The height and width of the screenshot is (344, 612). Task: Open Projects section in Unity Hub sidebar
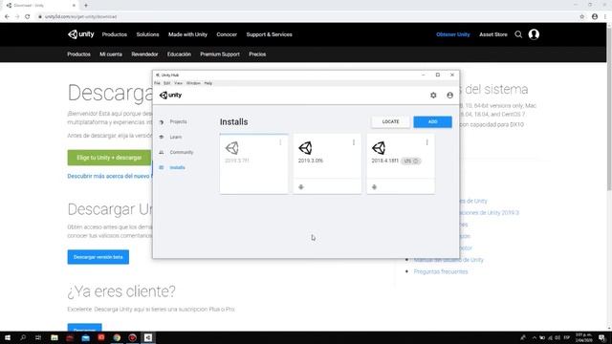[x=179, y=121]
